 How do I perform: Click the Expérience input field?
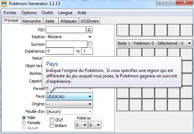tap(60, 51)
